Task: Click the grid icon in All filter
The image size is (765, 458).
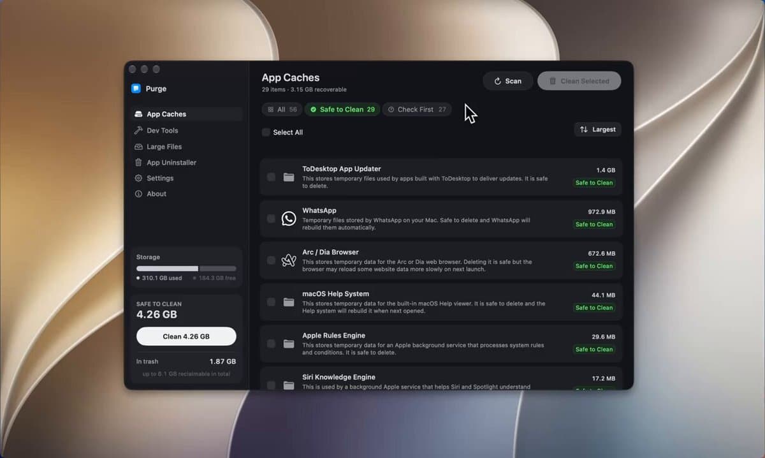Action: [270, 110]
